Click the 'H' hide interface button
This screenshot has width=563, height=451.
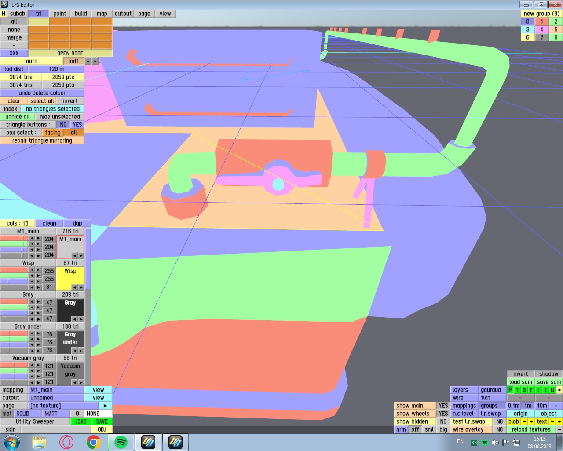[x=4, y=14]
